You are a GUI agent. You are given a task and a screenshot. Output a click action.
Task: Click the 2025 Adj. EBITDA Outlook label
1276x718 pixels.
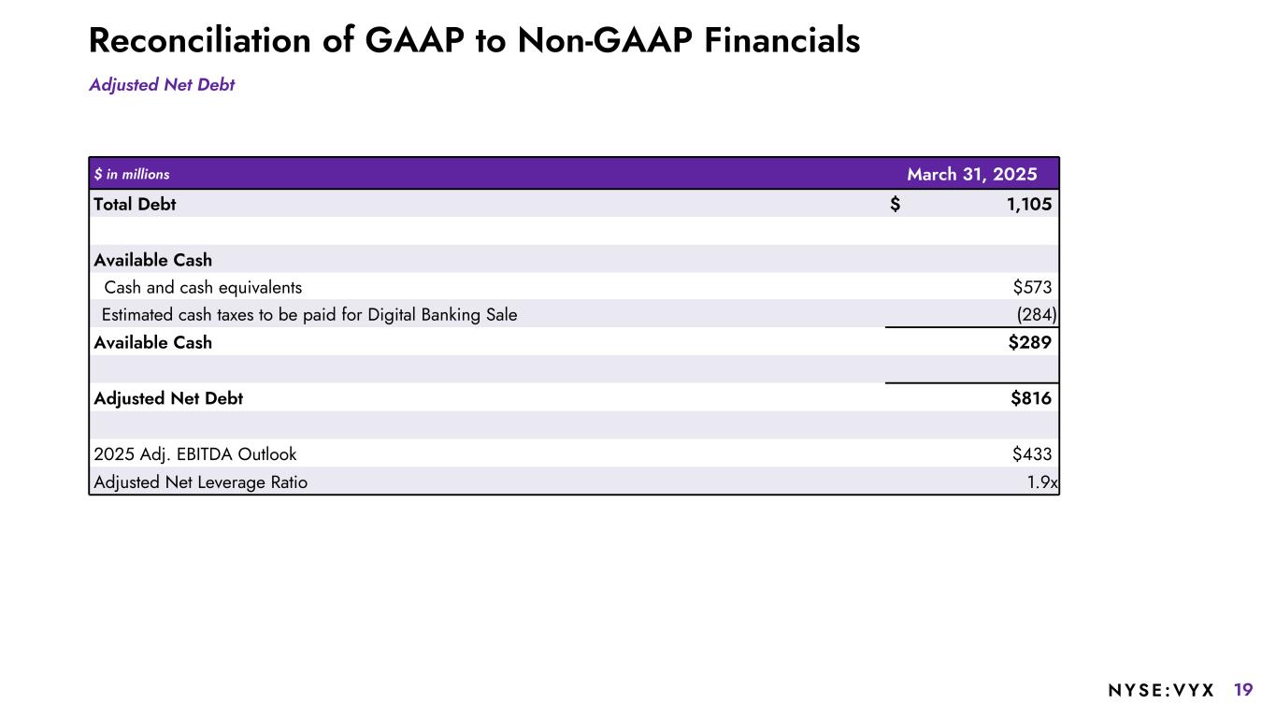195,454
